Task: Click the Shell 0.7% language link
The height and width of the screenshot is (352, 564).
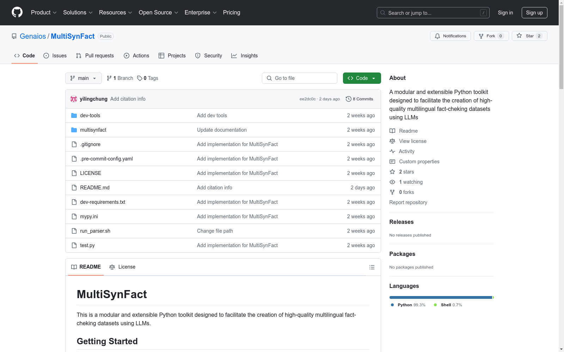Action: [448, 305]
